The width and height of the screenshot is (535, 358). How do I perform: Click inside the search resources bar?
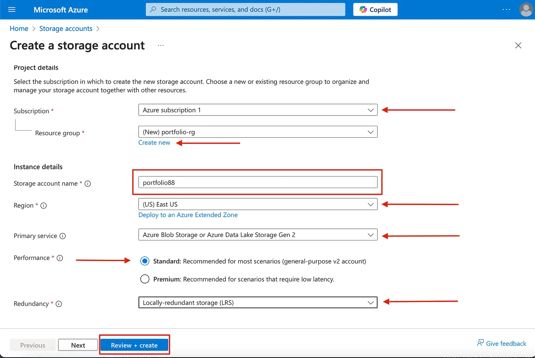tap(245, 9)
